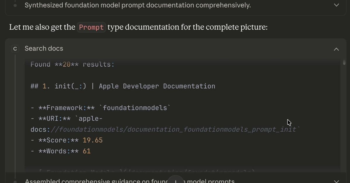Select the Search docs panel title
This screenshot has height=183, width=350.
pyautogui.click(x=44, y=49)
